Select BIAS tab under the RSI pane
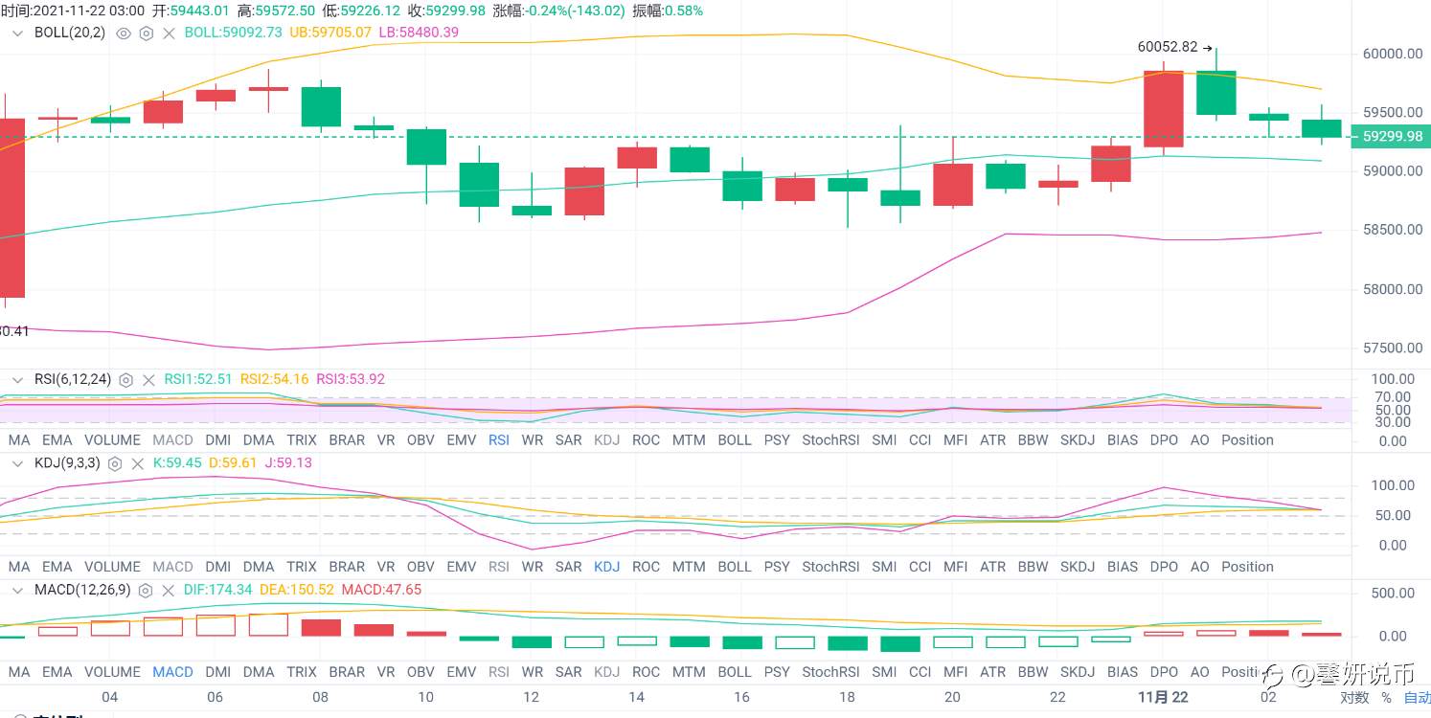Viewport: 1431px width, 718px height. [1123, 440]
